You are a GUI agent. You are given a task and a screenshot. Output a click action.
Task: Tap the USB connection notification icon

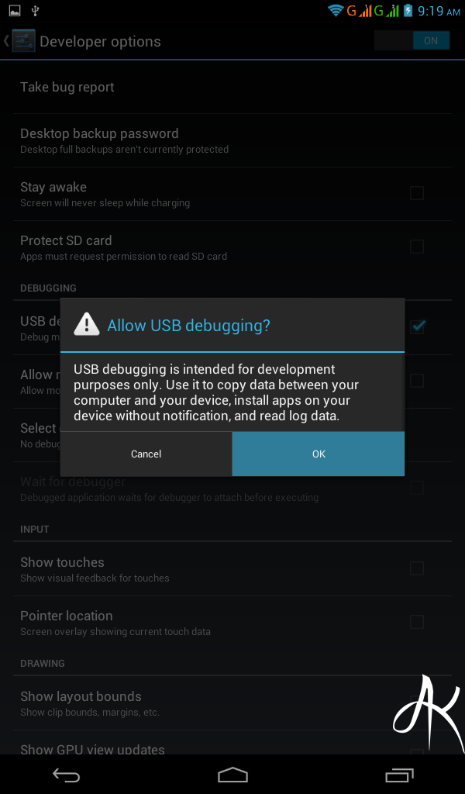(x=36, y=10)
